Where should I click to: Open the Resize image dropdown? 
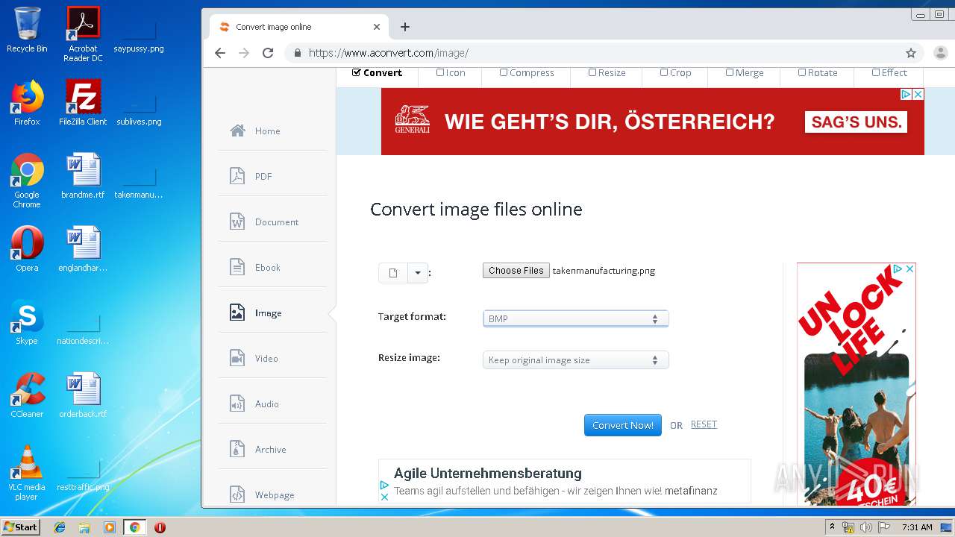pyautogui.click(x=576, y=360)
